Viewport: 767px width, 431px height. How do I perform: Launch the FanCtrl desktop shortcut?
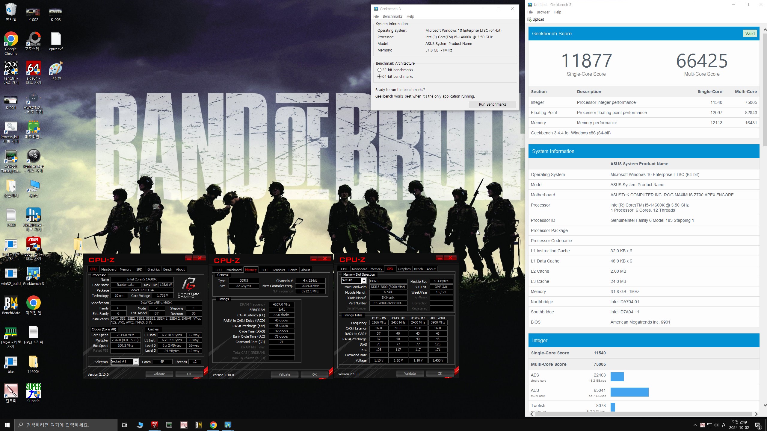(x=11, y=73)
